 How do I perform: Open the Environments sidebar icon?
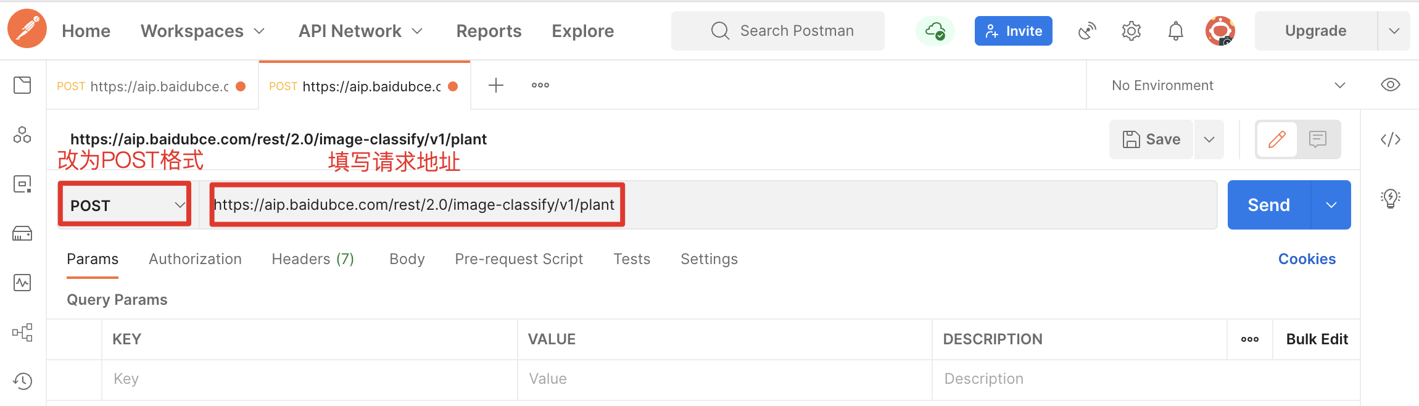(22, 184)
